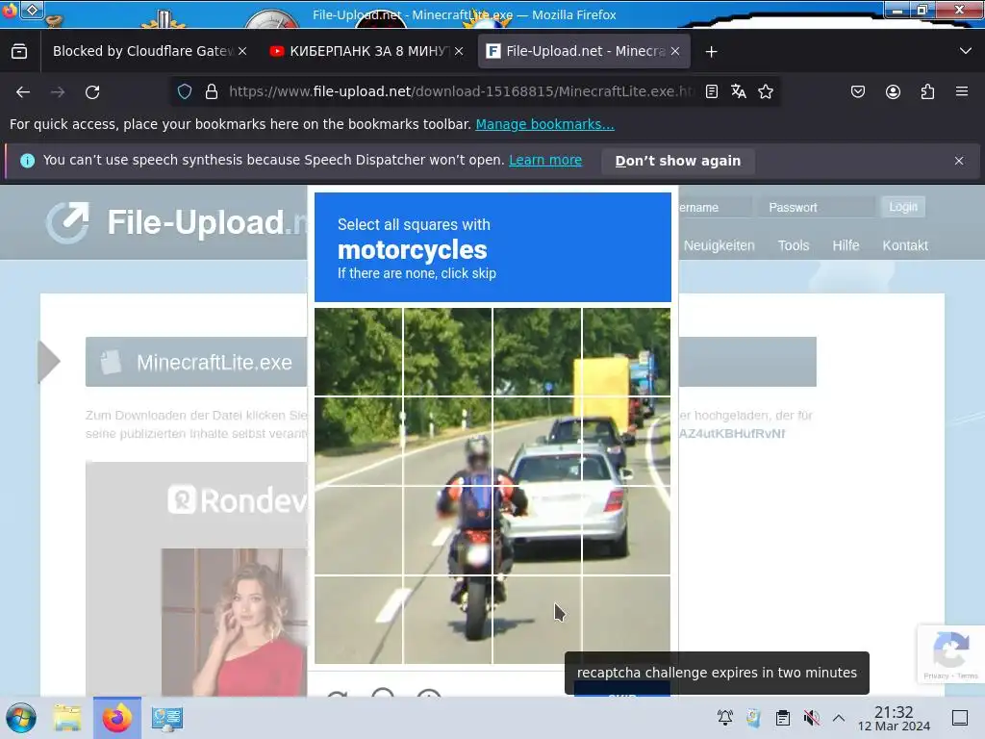Open a new tab with the plus icon
985x739 pixels.
pos(711,52)
